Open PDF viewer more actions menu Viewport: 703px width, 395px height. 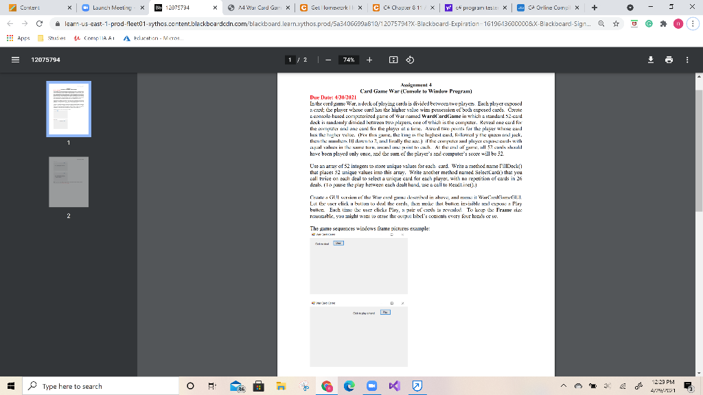[x=687, y=60]
